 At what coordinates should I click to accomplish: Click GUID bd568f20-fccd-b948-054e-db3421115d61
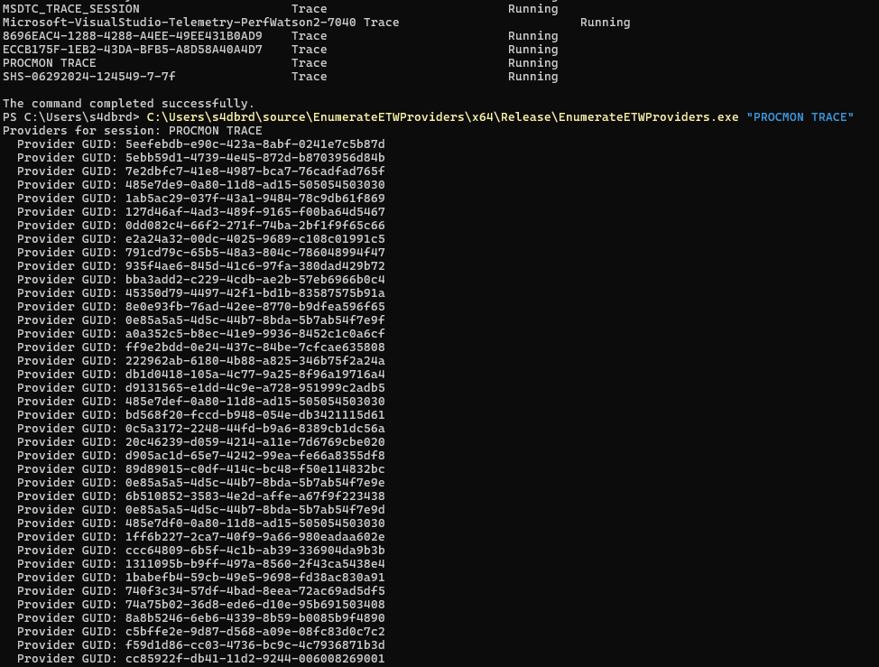pos(255,415)
